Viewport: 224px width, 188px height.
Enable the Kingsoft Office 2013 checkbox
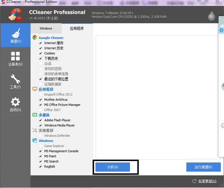coord(41,94)
